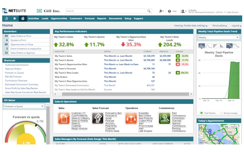Open the Support menu
This screenshot has width=244, height=152.
tap(138, 19)
